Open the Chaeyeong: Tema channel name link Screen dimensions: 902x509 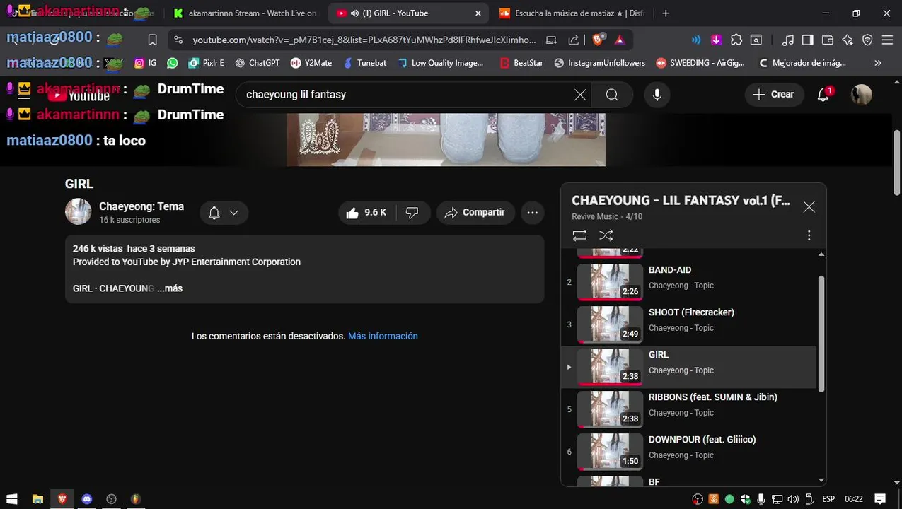(141, 206)
